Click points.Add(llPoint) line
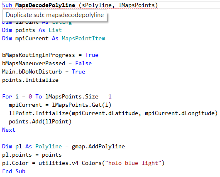 pyautogui.click(x=40, y=122)
